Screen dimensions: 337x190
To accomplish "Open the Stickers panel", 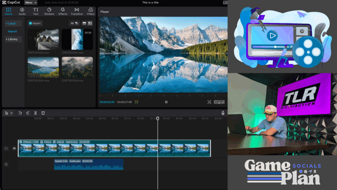I will point(49,12).
